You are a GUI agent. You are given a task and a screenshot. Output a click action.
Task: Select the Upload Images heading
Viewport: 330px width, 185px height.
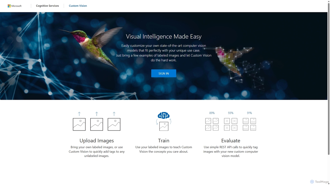[97, 141]
